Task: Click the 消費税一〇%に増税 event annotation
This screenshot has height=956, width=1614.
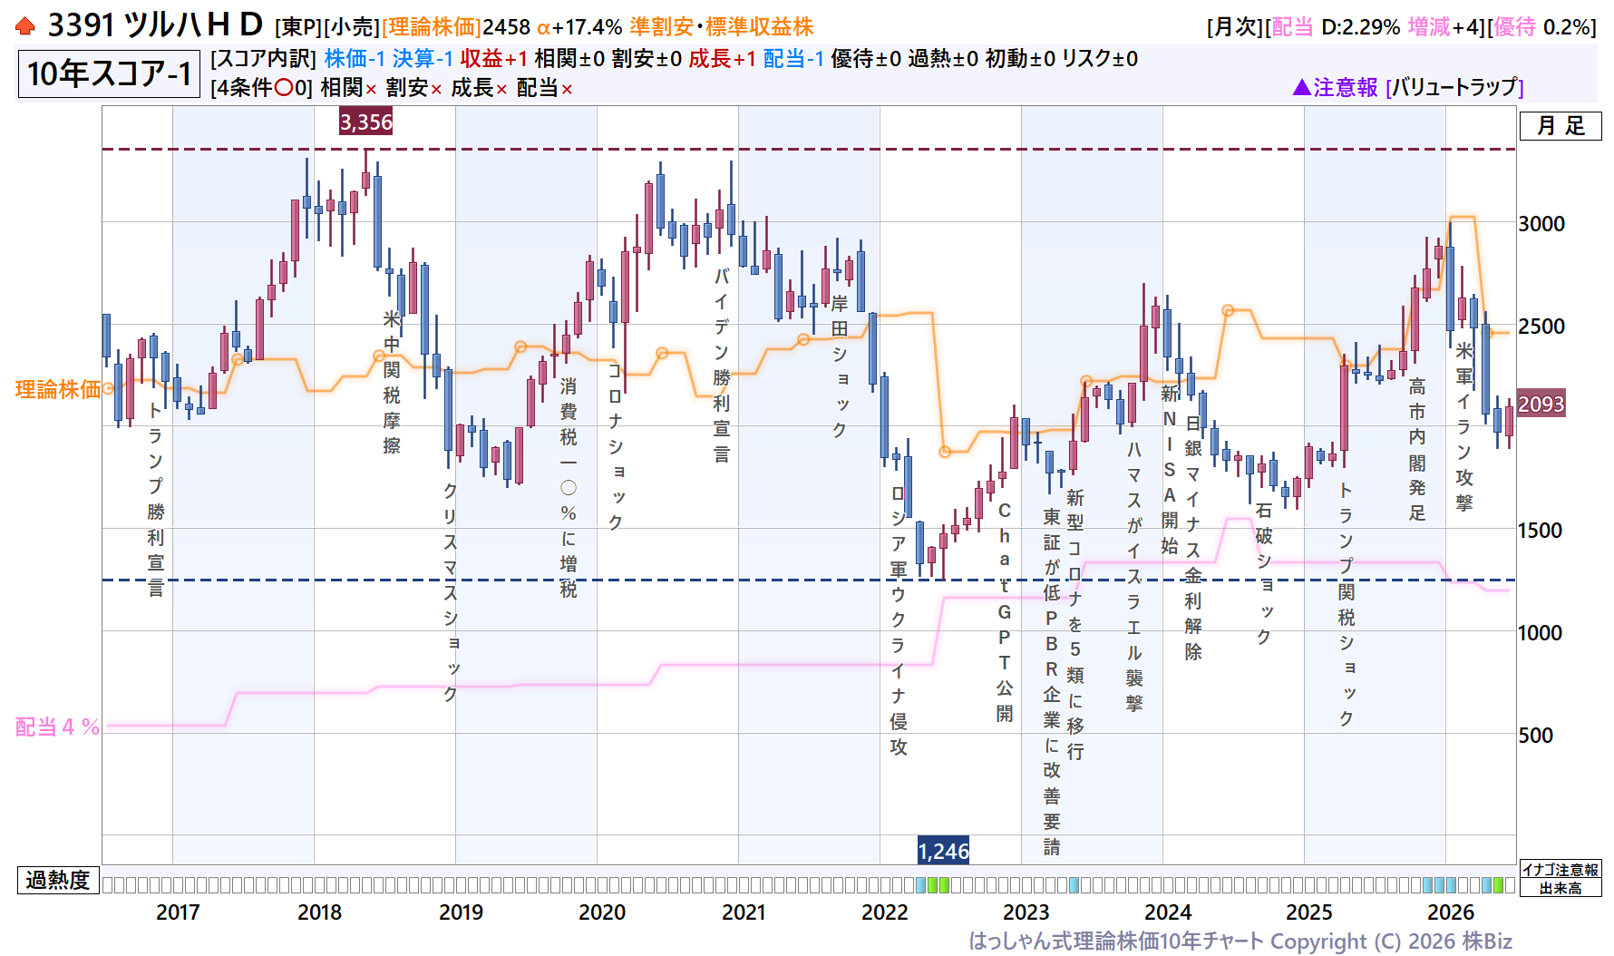Action: 569,487
